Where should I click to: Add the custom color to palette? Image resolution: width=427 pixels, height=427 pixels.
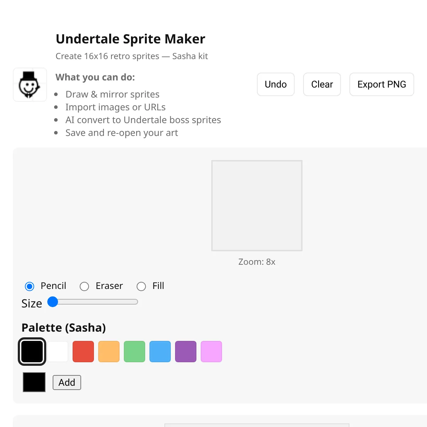(x=67, y=383)
